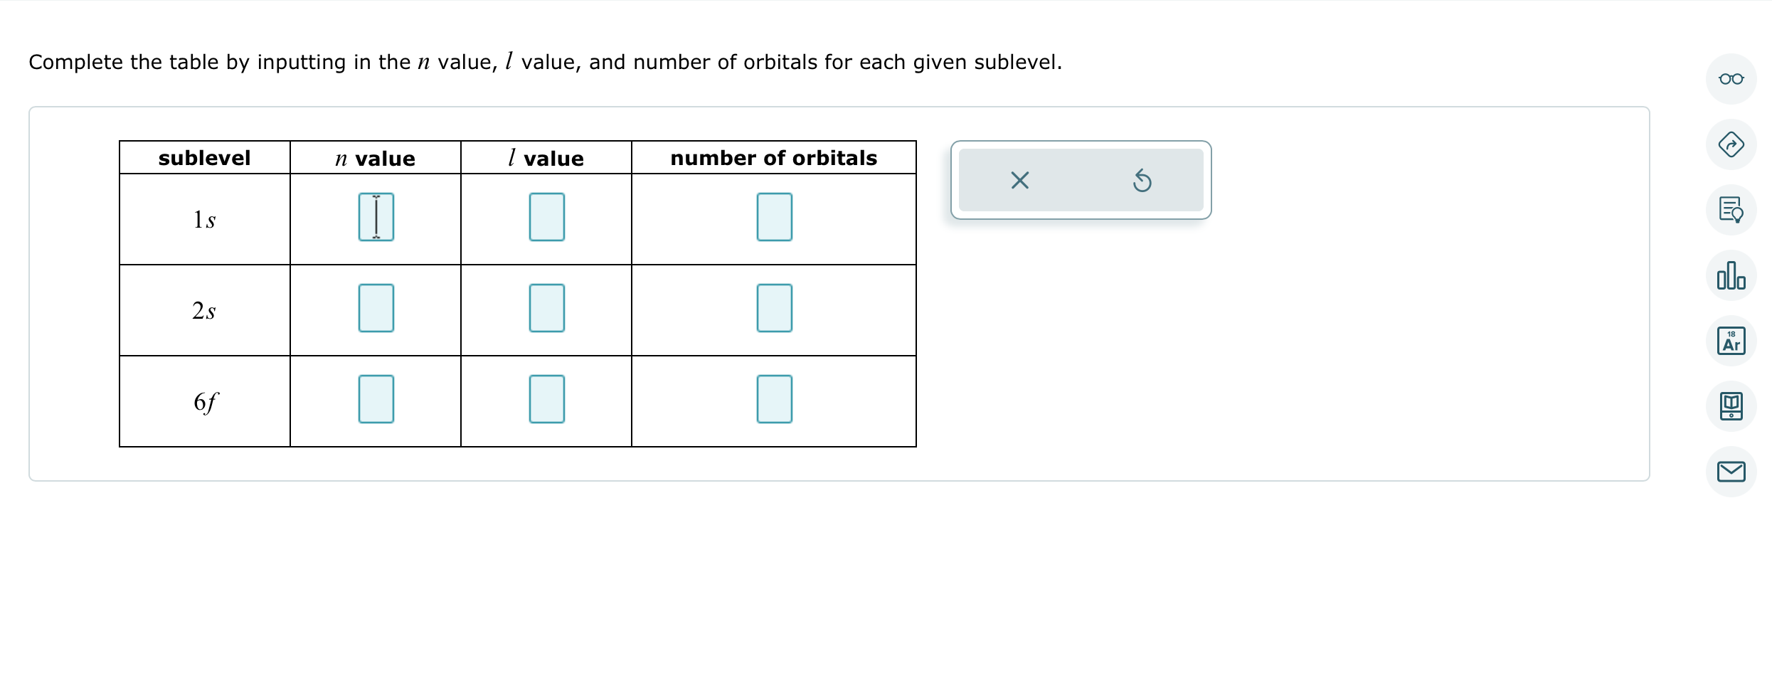Open the calculator and resources icon

pos(1731,406)
